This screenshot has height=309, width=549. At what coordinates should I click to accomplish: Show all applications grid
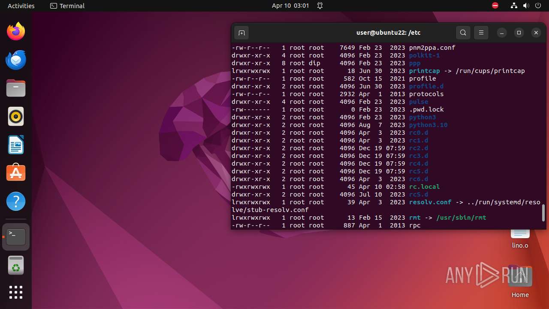point(16,292)
